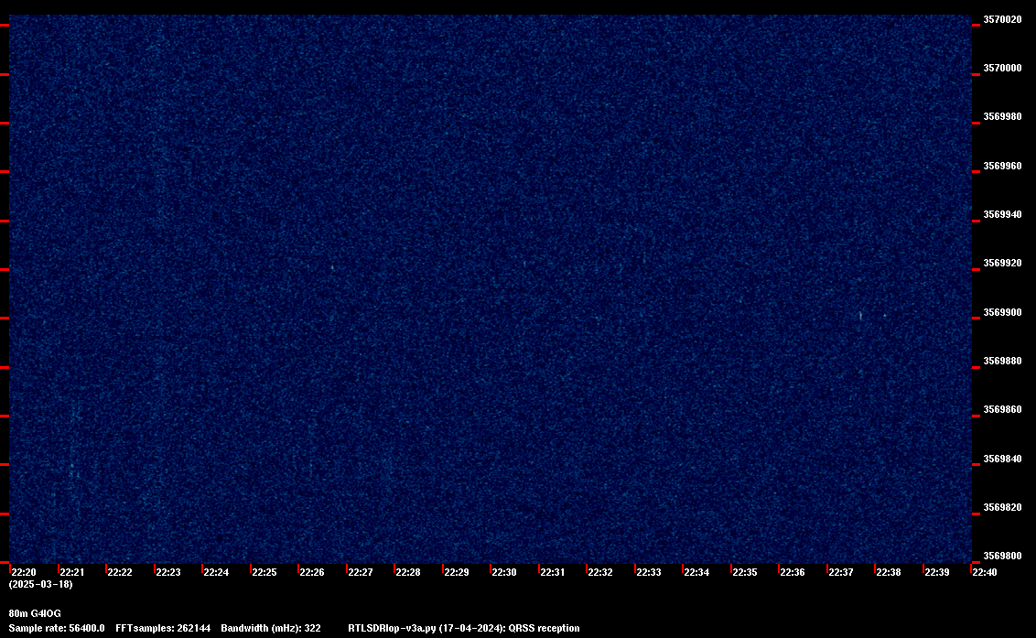This screenshot has width=1036, height=638.
Task: Click the 3569860 frequency label
Action: pyautogui.click(x=1002, y=410)
